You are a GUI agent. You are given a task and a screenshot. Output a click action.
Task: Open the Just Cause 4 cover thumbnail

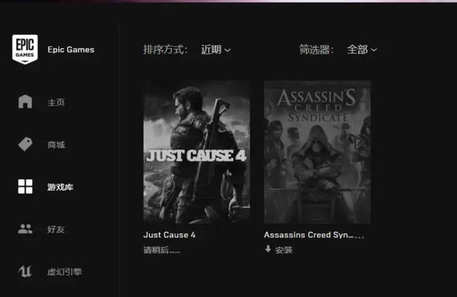pos(197,152)
